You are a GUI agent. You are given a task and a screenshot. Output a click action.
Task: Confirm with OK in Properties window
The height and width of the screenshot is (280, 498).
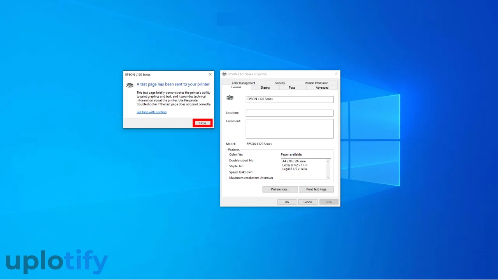tap(287, 202)
